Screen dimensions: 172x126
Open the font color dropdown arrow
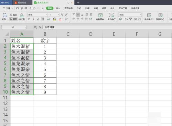pos(63,19)
